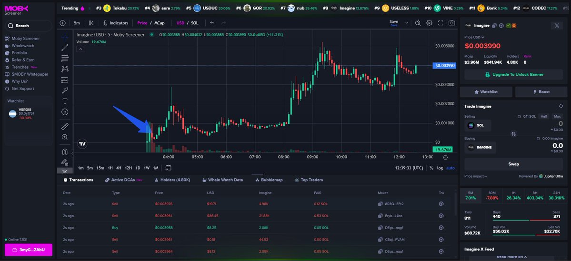The image size is (571, 261).
Task: Click the Max selling amount button
Action: click(x=557, y=116)
